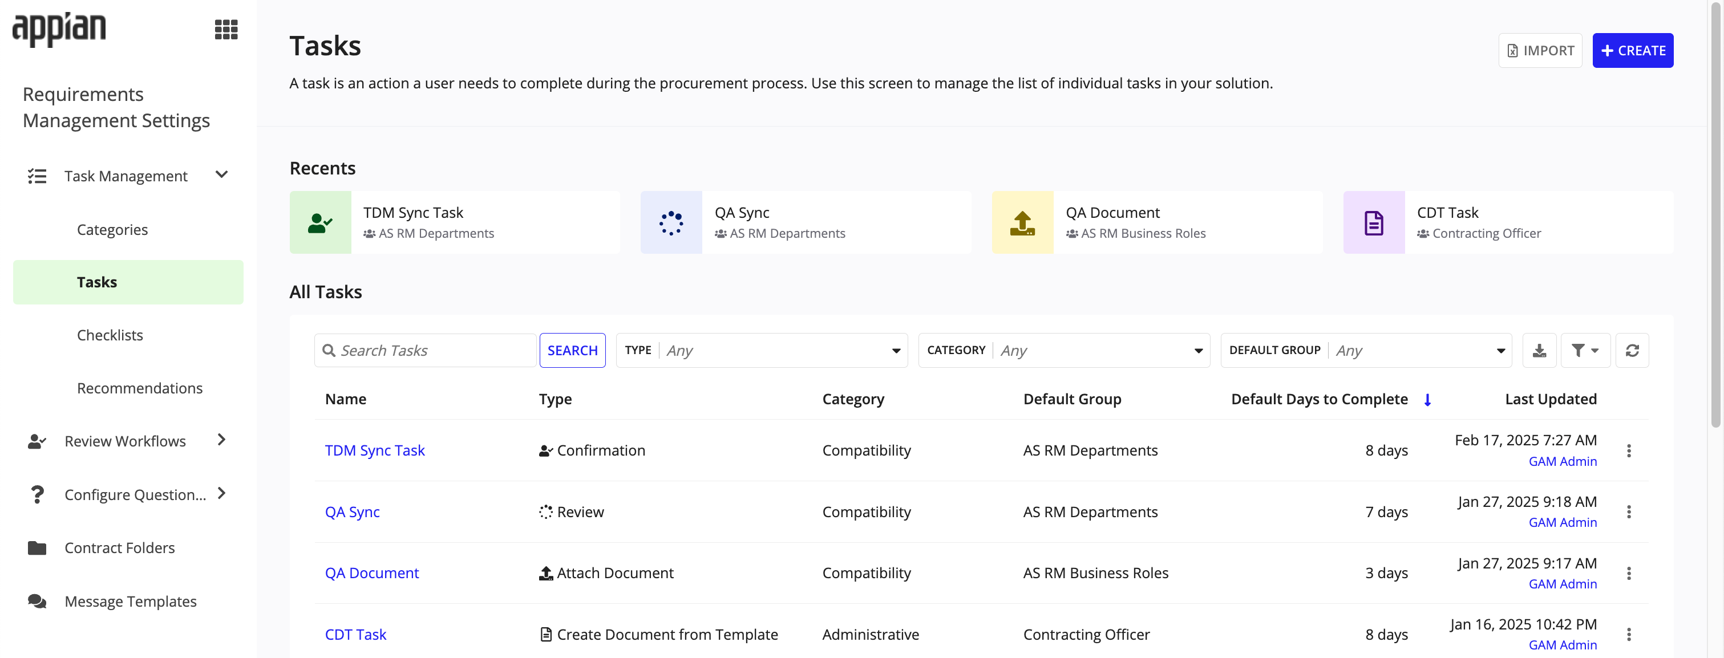This screenshot has height=658, width=1724.
Task: Click the Search button
Action: pyautogui.click(x=572, y=351)
